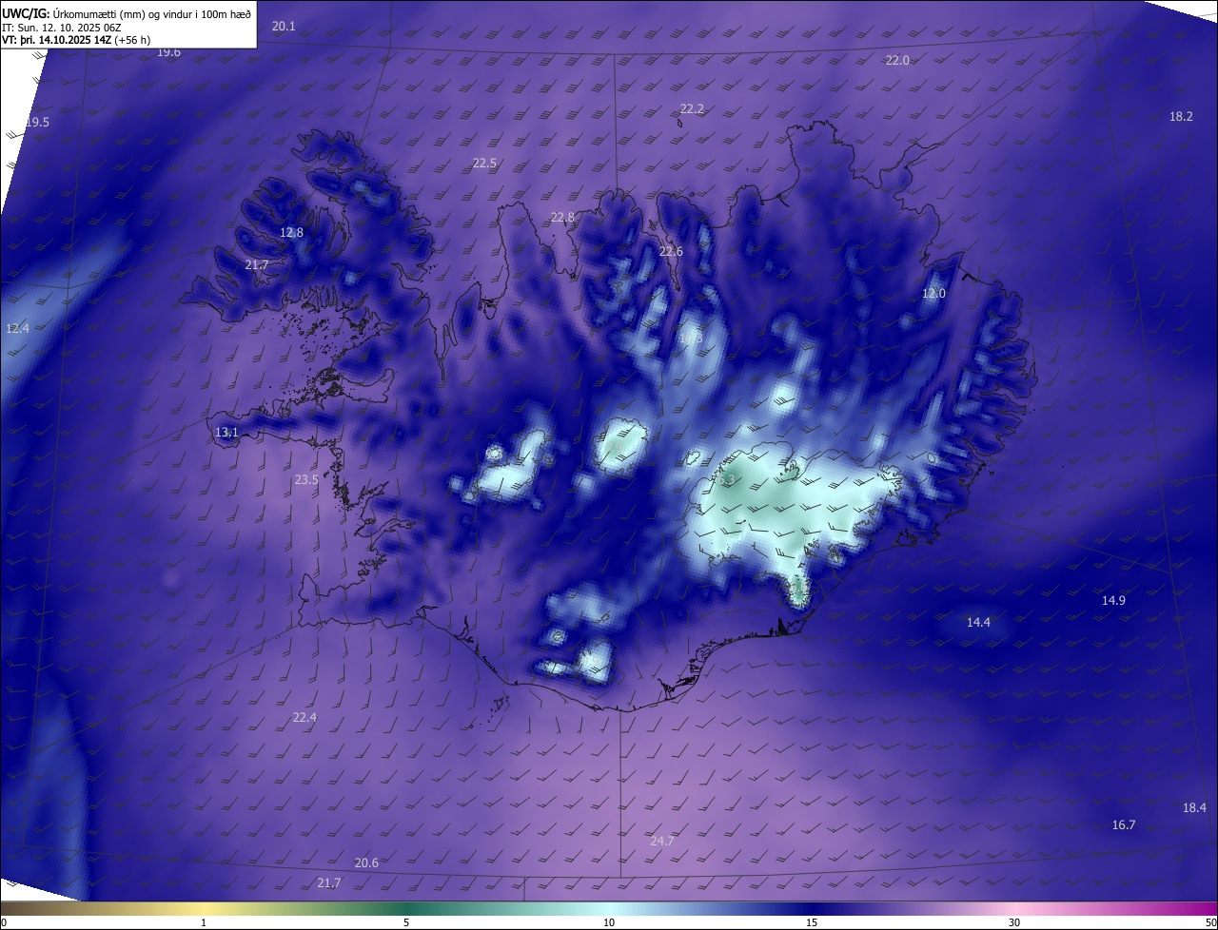The image size is (1218, 930).
Task: Click the 19.5 value label
Action: pos(37,123)
